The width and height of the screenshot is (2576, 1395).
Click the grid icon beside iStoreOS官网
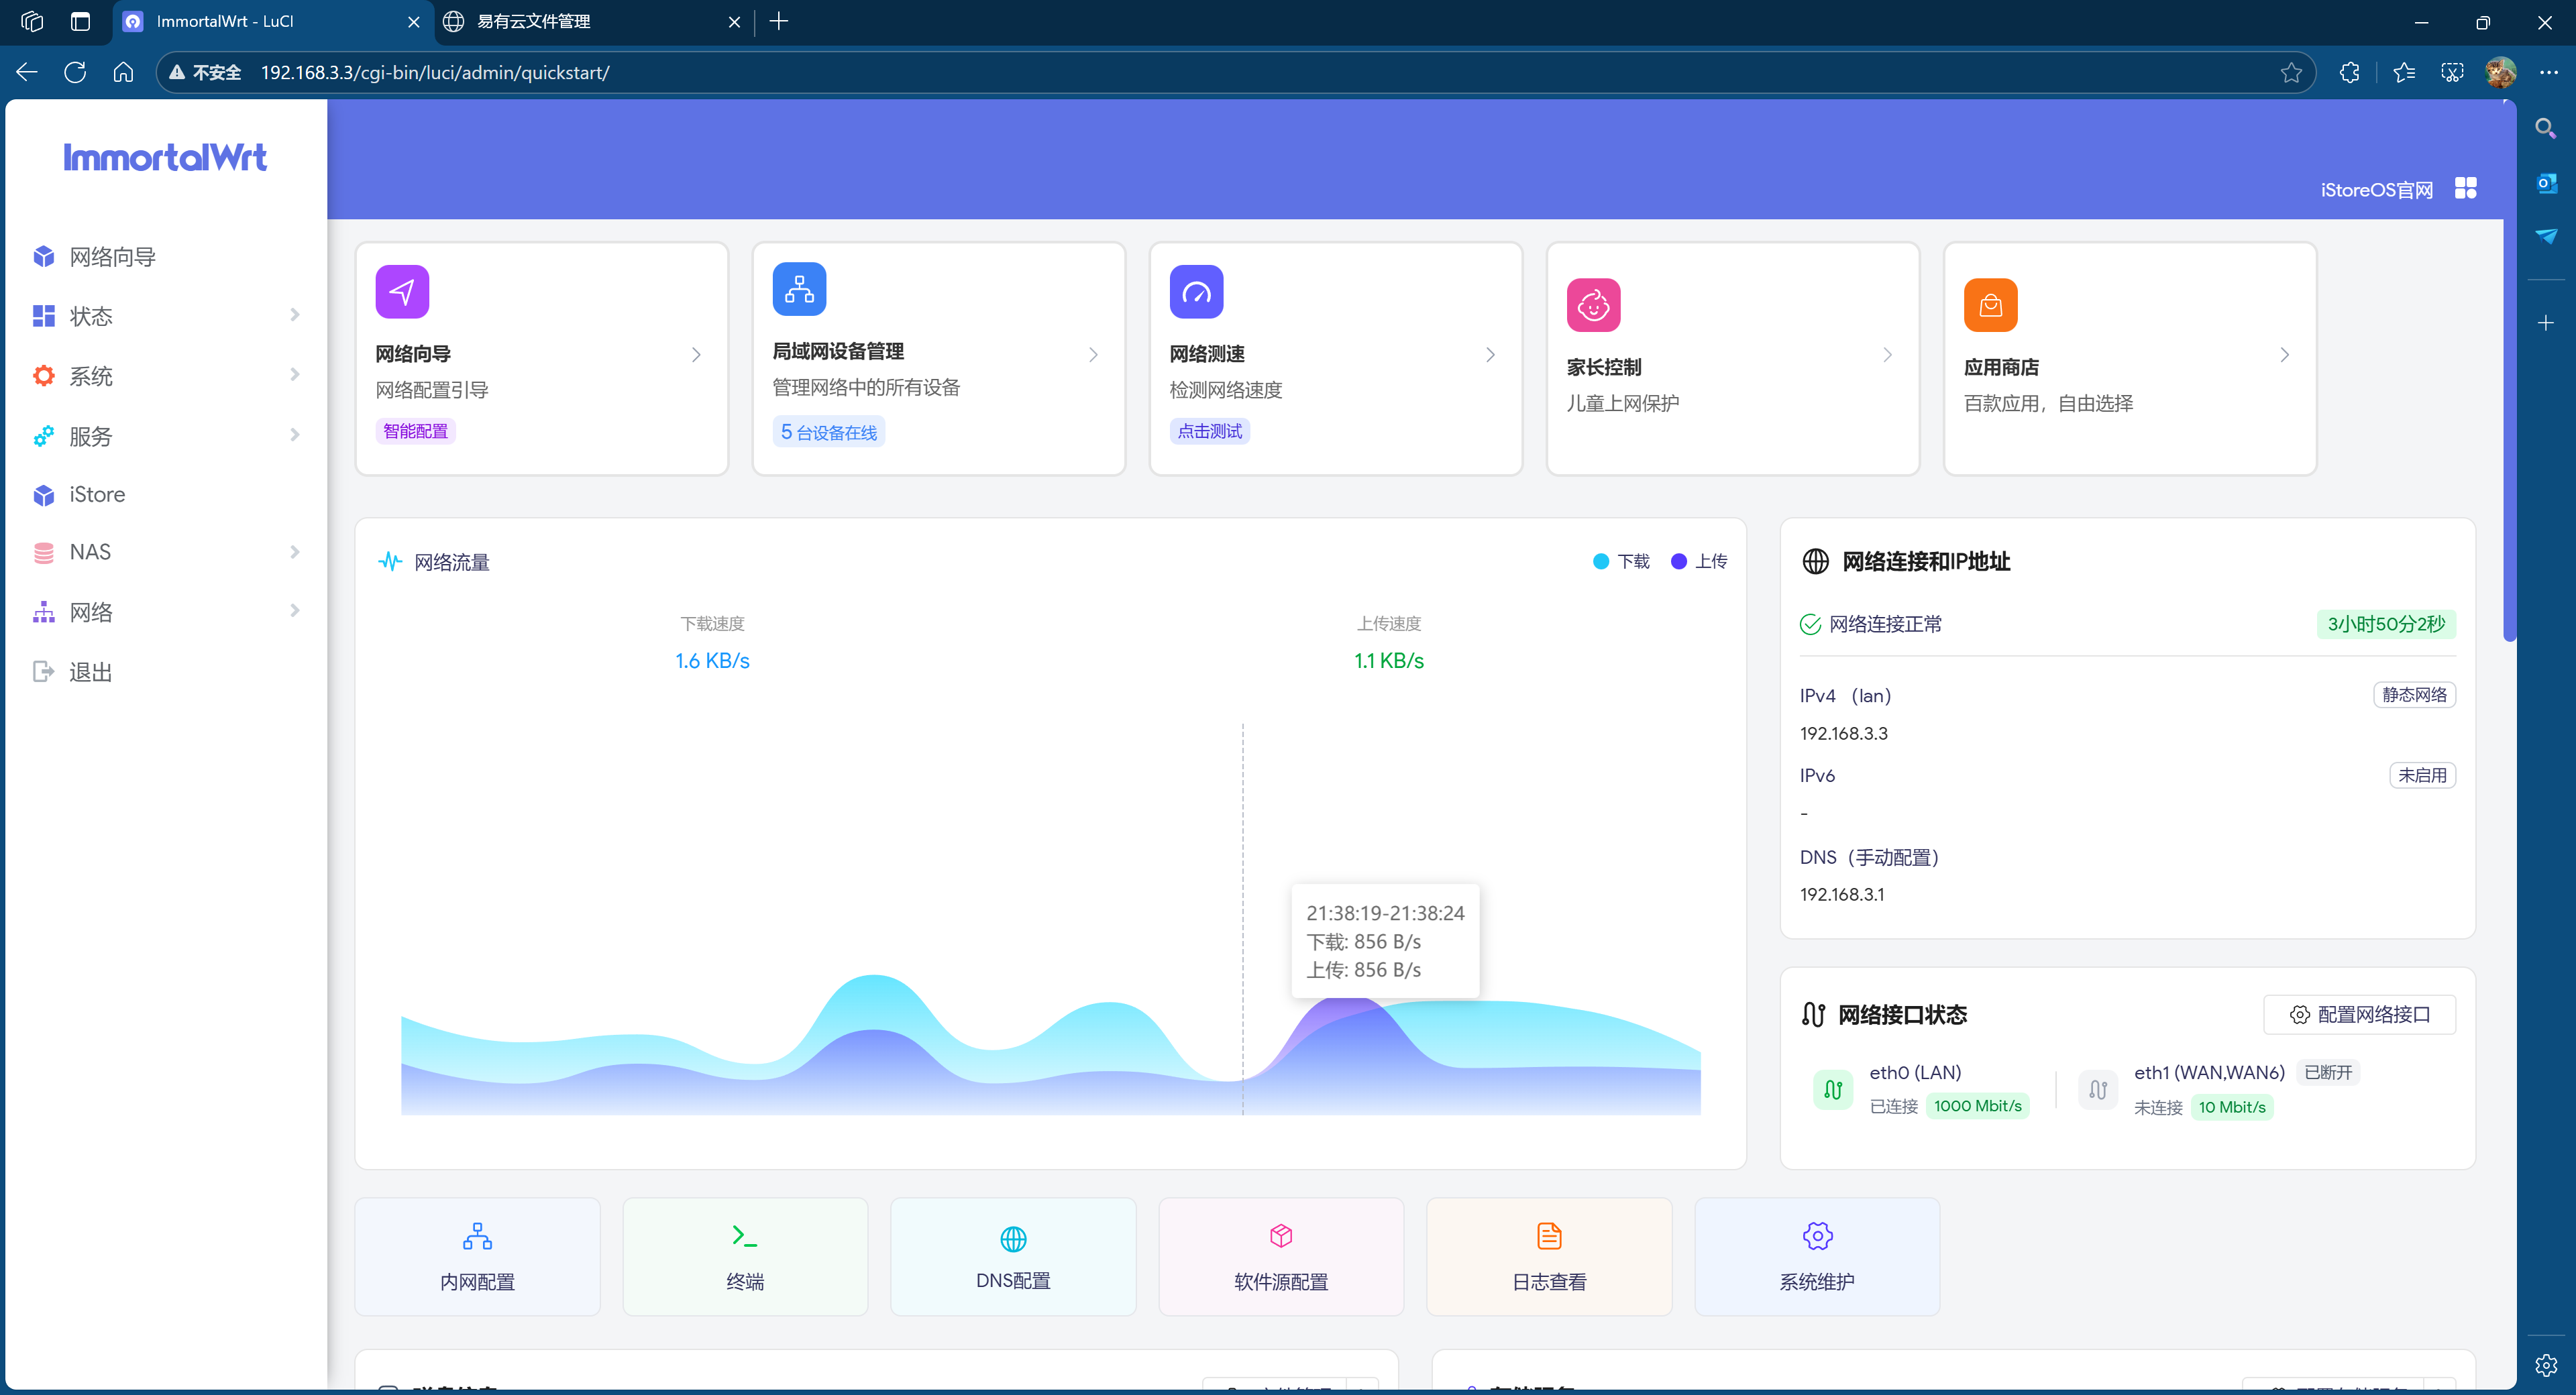tap(2465, 189)
